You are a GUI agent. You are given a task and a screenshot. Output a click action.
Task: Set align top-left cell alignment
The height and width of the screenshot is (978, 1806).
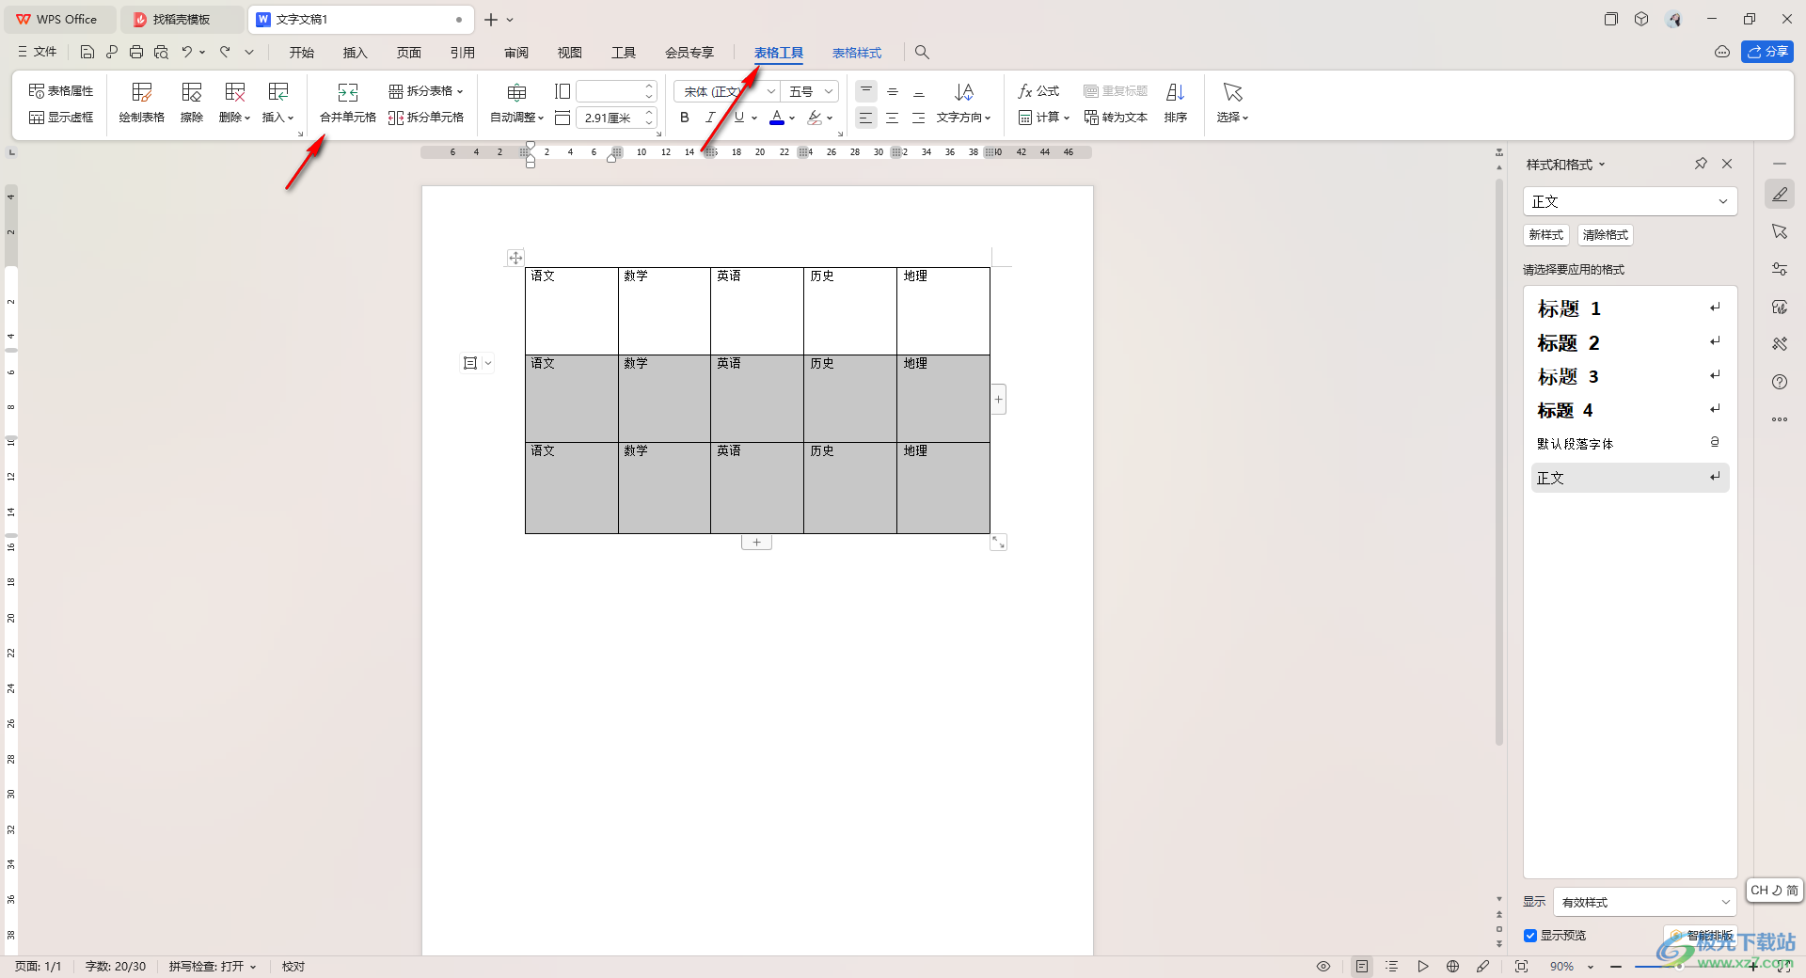[866, 91]
